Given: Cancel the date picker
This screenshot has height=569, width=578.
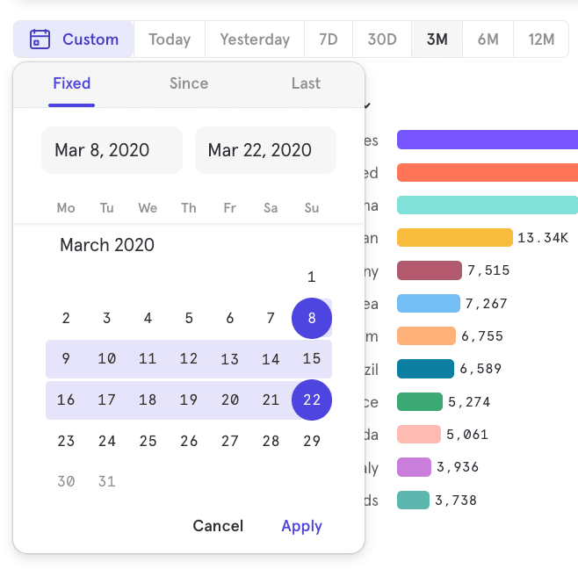Looking at the screenshot, I should [218, 526].
